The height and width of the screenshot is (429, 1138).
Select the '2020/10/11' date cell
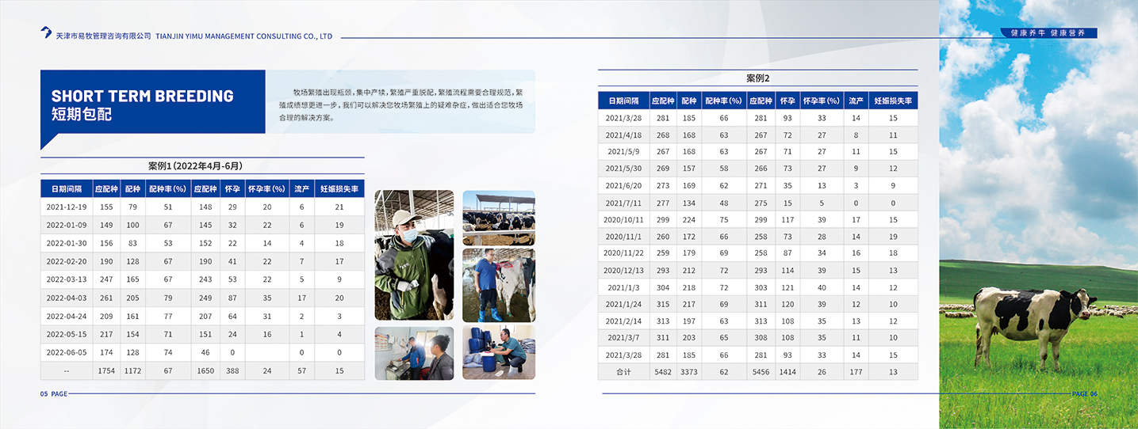click(x=624, y=220)
